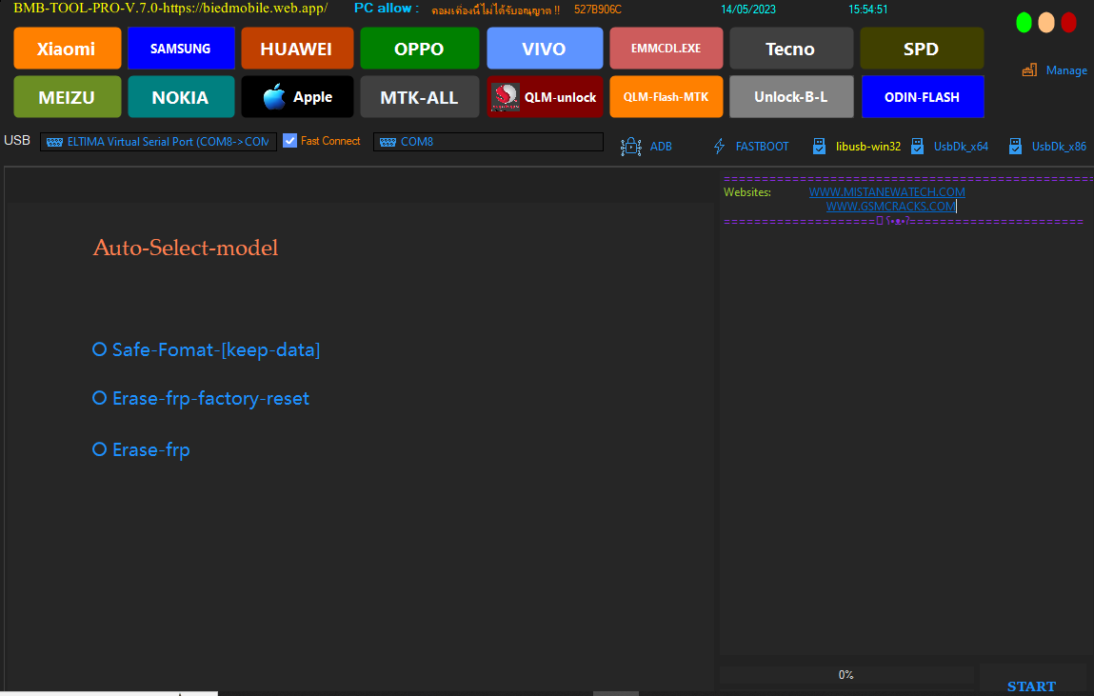Viewport: 1094px width, 696px height.
Task: Click the ADB android icon
Action: pyautogui.click(x=630, y=147)
